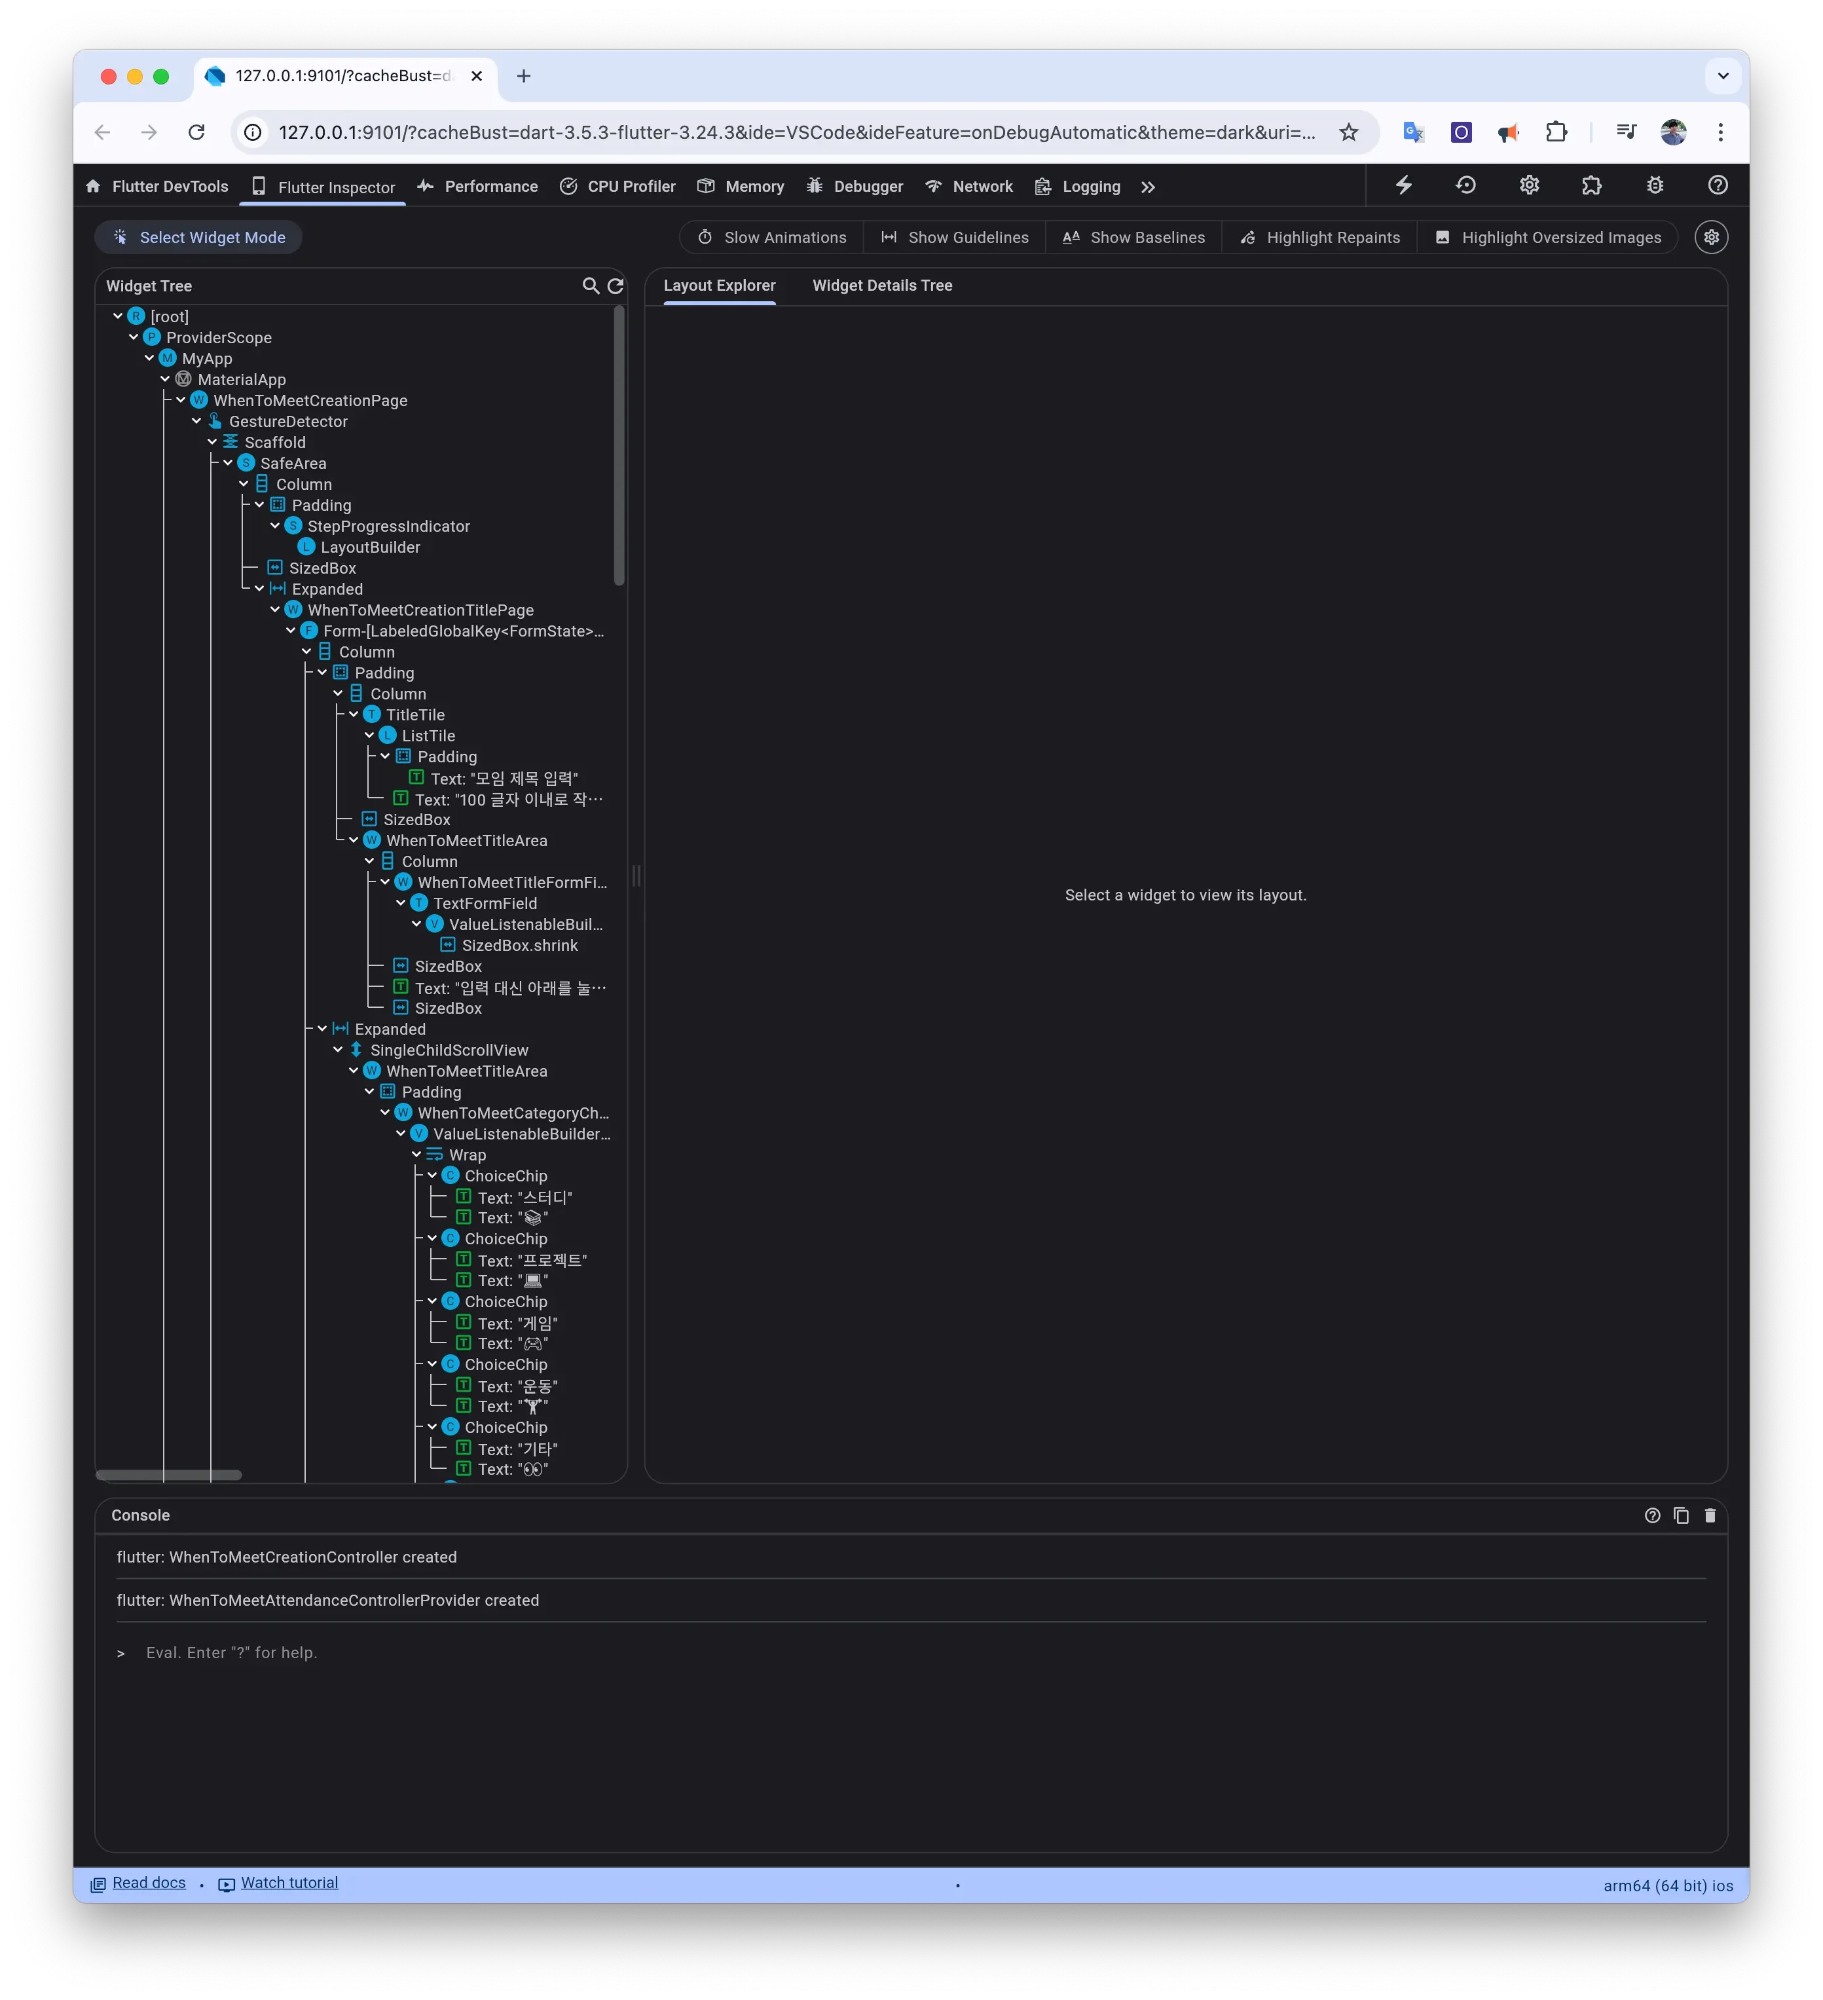Image resolution: width=1823 pixels, height=2000 pixels.
Task: View site information icon in address bar
Action: click(254, 132)
